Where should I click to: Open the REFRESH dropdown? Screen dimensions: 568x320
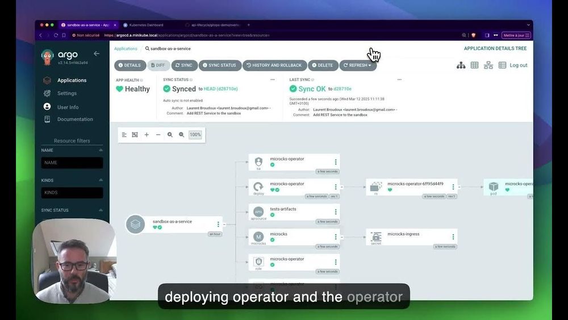[357, 65]
